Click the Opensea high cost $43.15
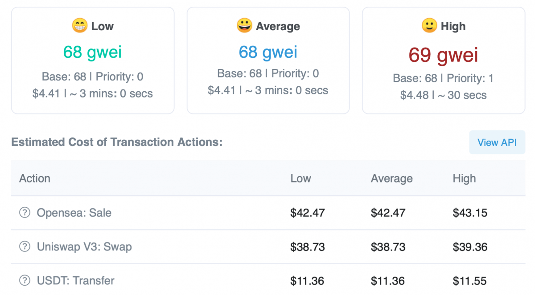The height and width of the screenshot is (295, 535). pyautogui.click(x=470, y=213)
